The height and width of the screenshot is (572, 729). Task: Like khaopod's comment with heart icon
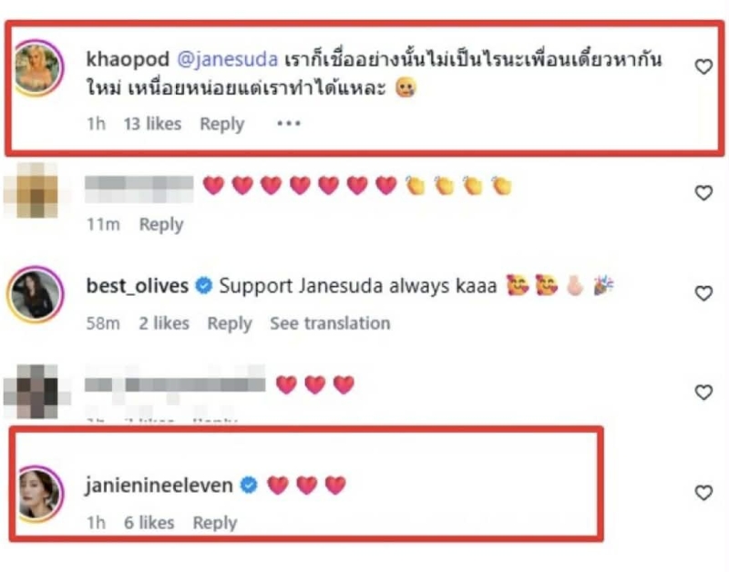point(703,66)
